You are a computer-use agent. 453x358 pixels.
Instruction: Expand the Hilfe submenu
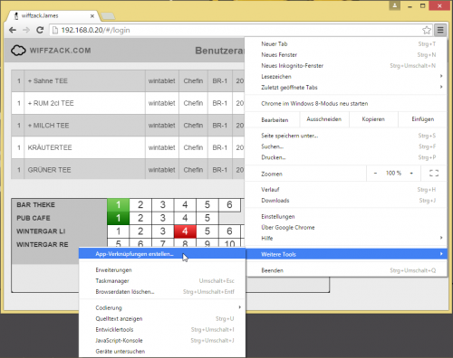click(x=345, y=239)
